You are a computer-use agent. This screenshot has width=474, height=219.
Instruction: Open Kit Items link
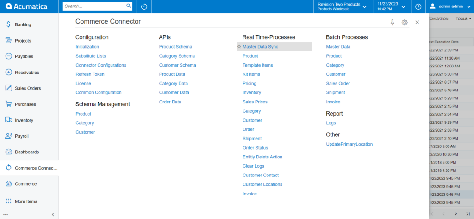(251, 74)
